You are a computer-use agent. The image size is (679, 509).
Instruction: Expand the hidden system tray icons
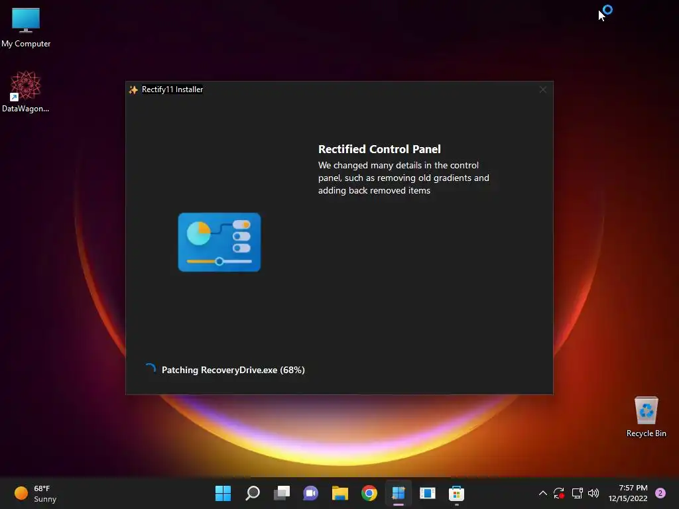coord(542,493)
